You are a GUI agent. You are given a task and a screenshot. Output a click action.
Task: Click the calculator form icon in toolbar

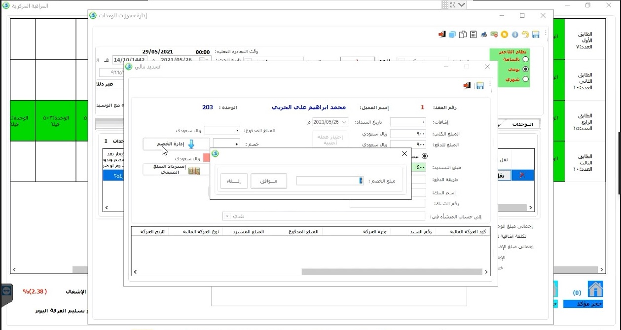click(473, 35)
